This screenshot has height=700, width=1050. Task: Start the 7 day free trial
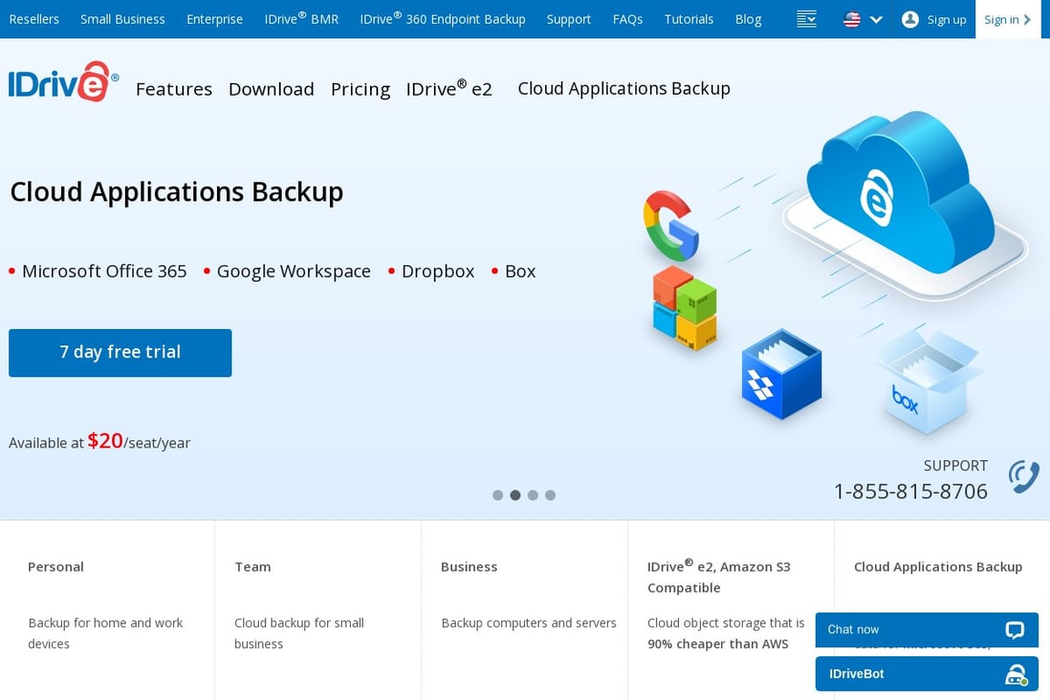pos(120,353)
